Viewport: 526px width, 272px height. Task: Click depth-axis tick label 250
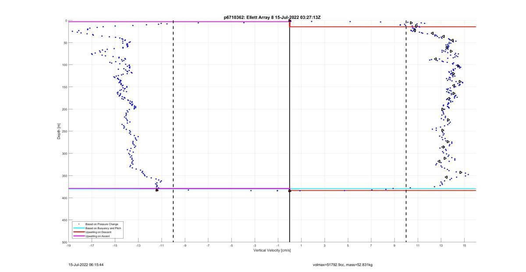(x=64, y=131)
